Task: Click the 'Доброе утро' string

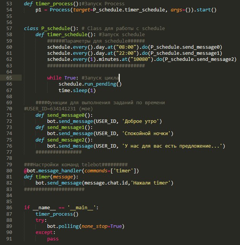Action: (140, 121)
